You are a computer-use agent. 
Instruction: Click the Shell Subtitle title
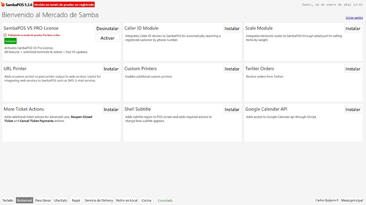pyautogui.click(x=138, y=109)
